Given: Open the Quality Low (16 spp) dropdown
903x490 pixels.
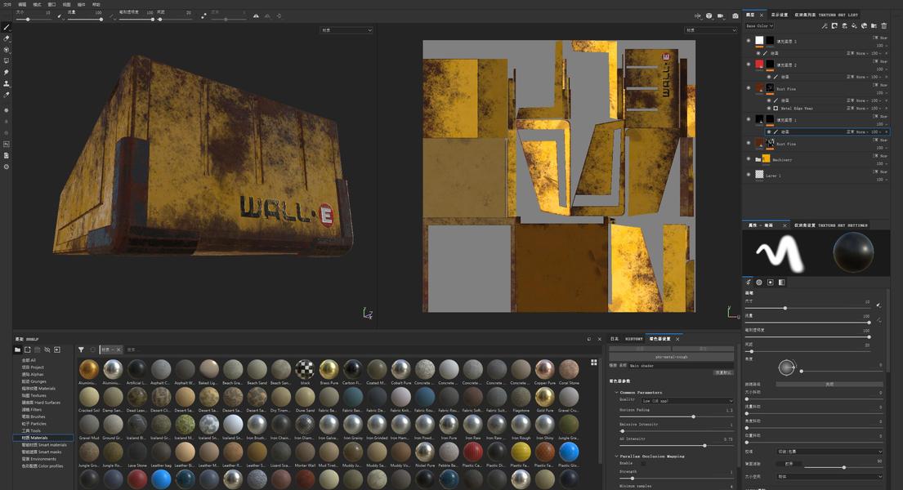Looking at the screenshot, I should (x=687, y=401).
